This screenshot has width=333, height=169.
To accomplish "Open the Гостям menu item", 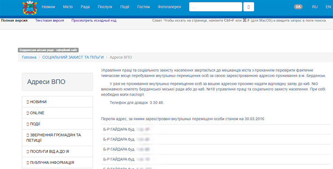I will (x=144, y=7).
